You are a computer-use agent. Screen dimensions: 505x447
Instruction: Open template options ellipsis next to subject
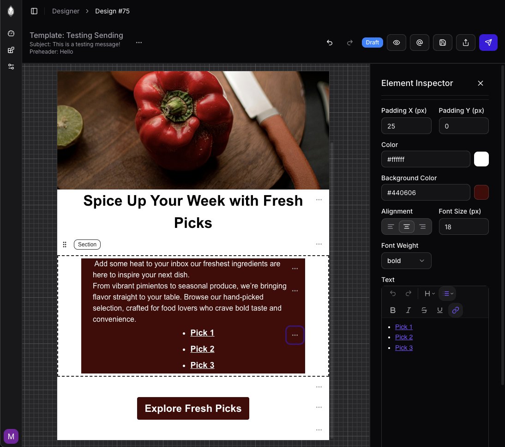[x=139, y=43]
